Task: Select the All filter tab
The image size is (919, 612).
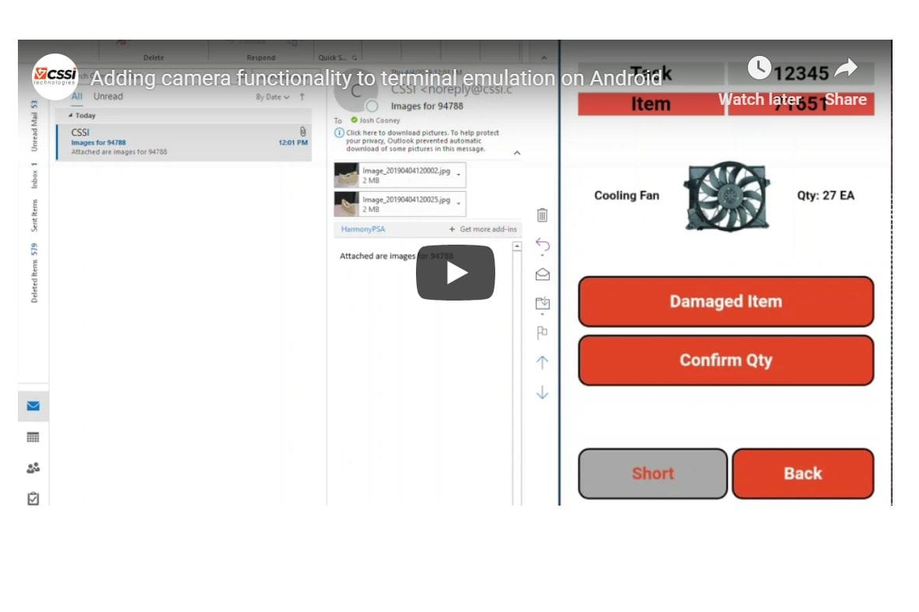Action: click(x=77, y=96)
